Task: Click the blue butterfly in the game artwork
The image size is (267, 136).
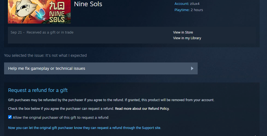Action: point(41,14)
